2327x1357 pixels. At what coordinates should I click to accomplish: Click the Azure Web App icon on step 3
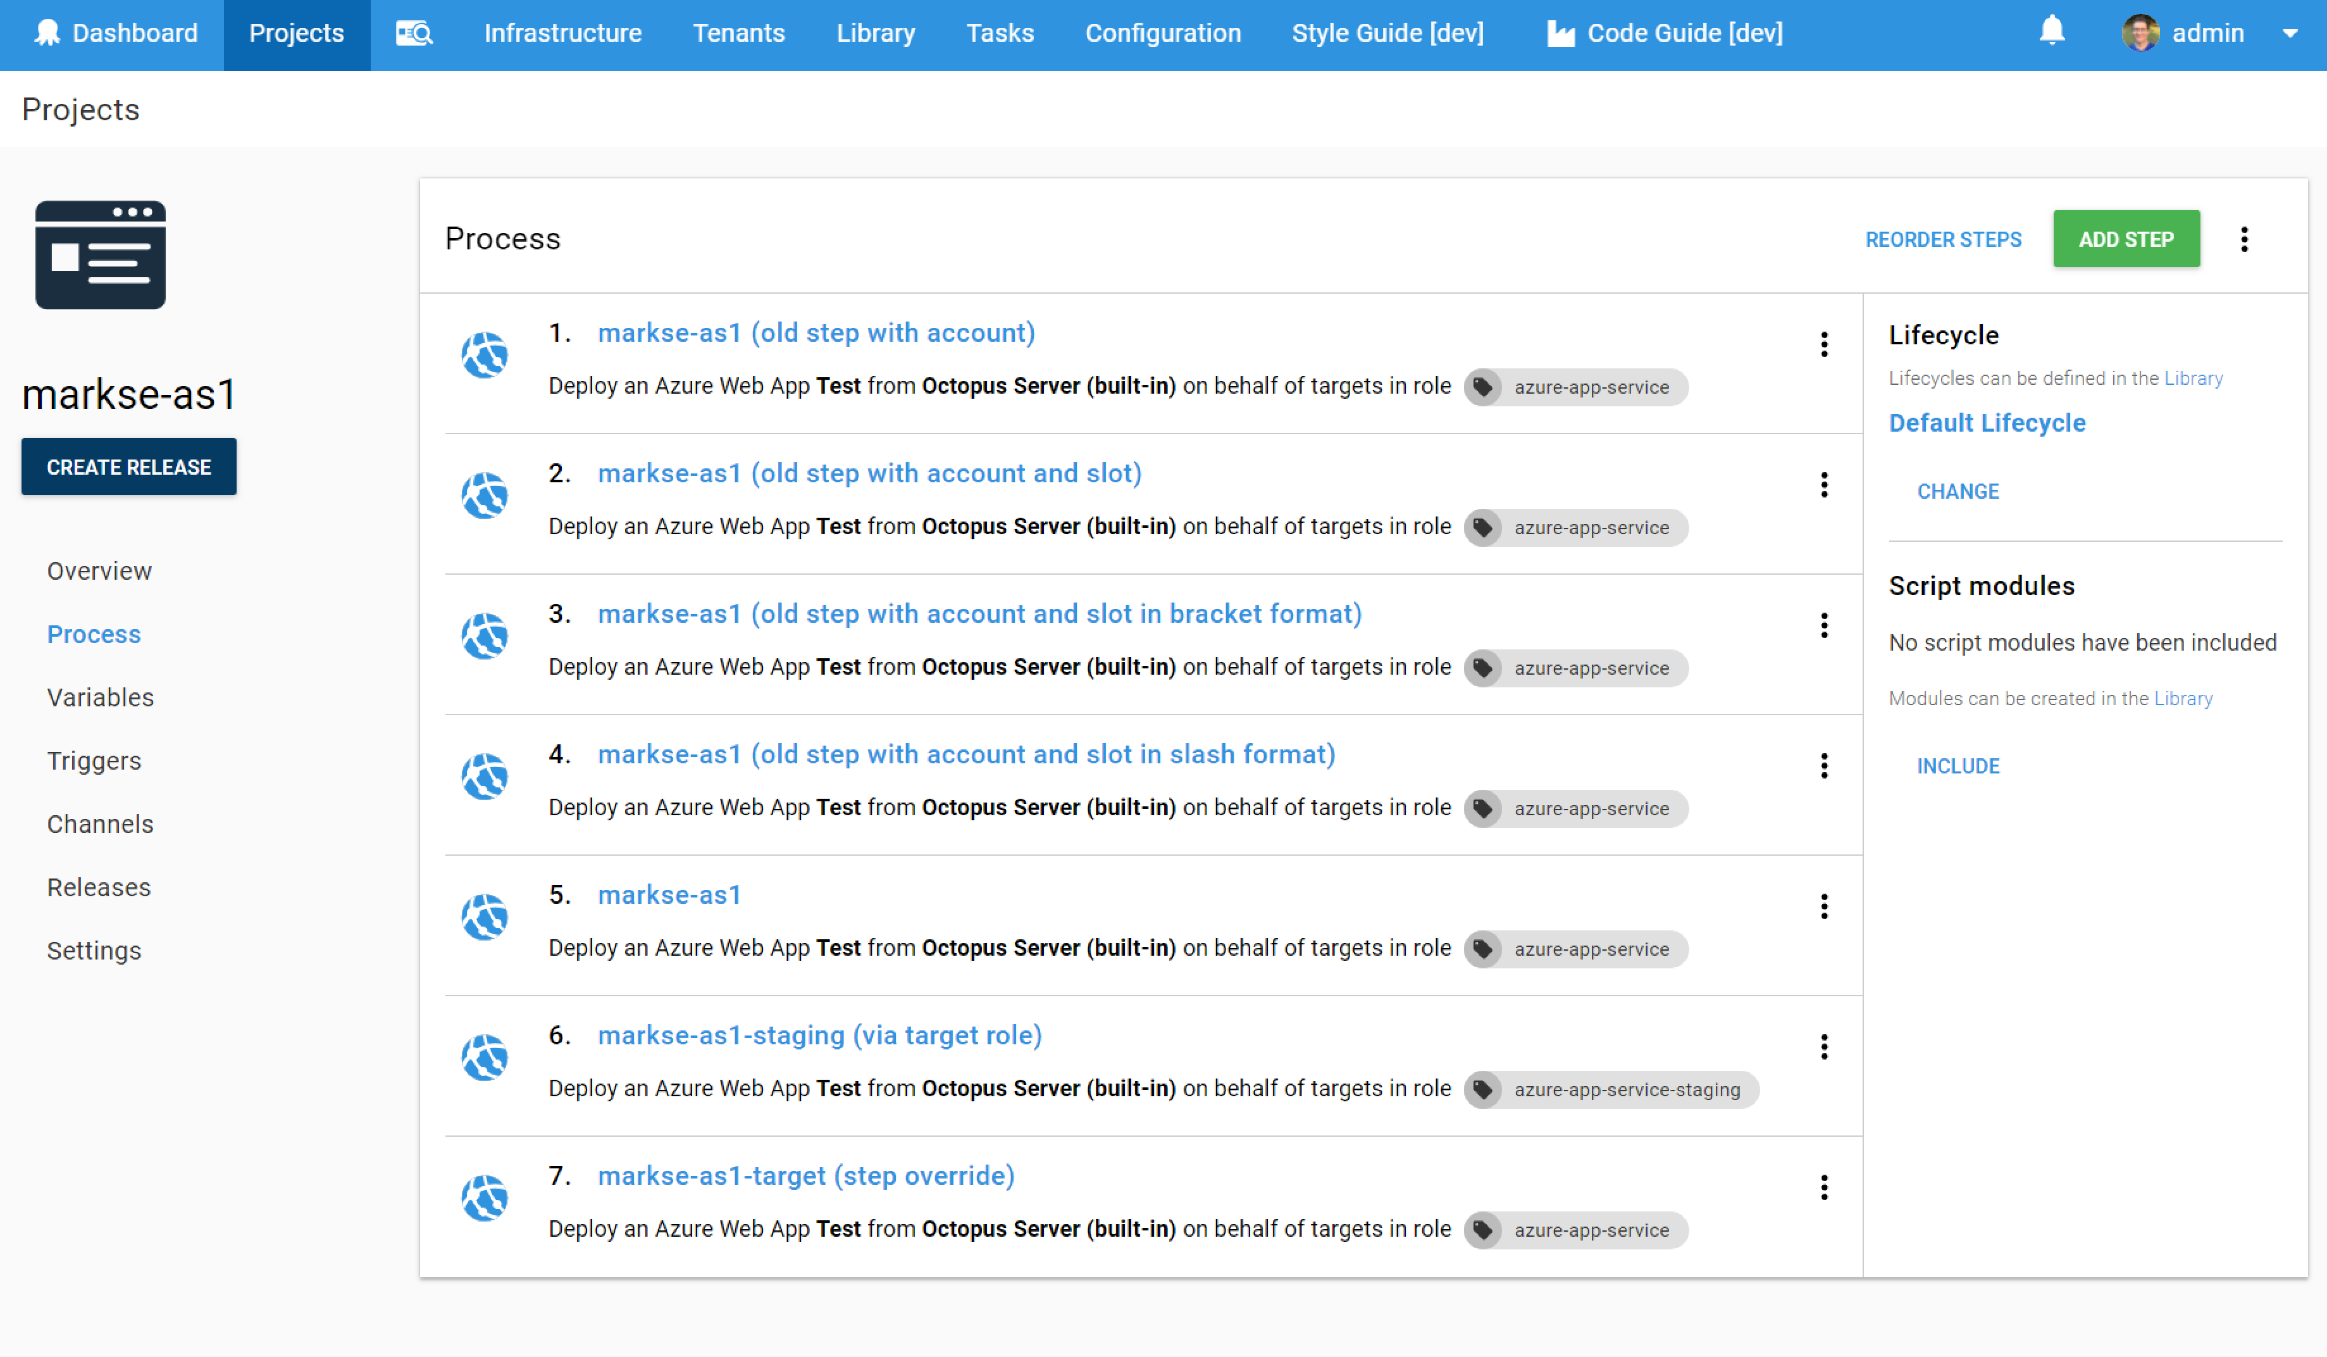pos(485,635)
